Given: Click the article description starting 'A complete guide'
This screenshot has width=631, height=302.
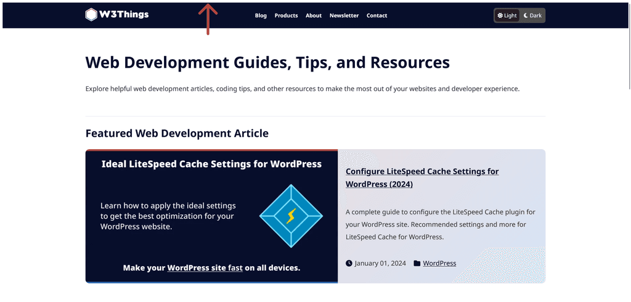Looking at the screenshot, I should [x=440, y=224].
